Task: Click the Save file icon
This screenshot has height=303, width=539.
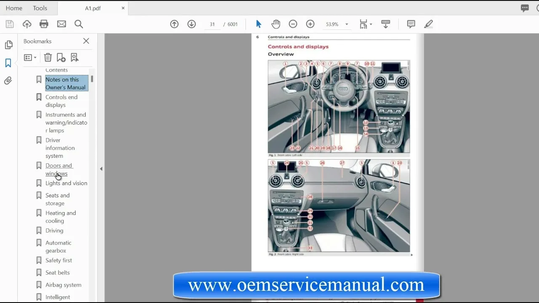Action: (9, 24)
